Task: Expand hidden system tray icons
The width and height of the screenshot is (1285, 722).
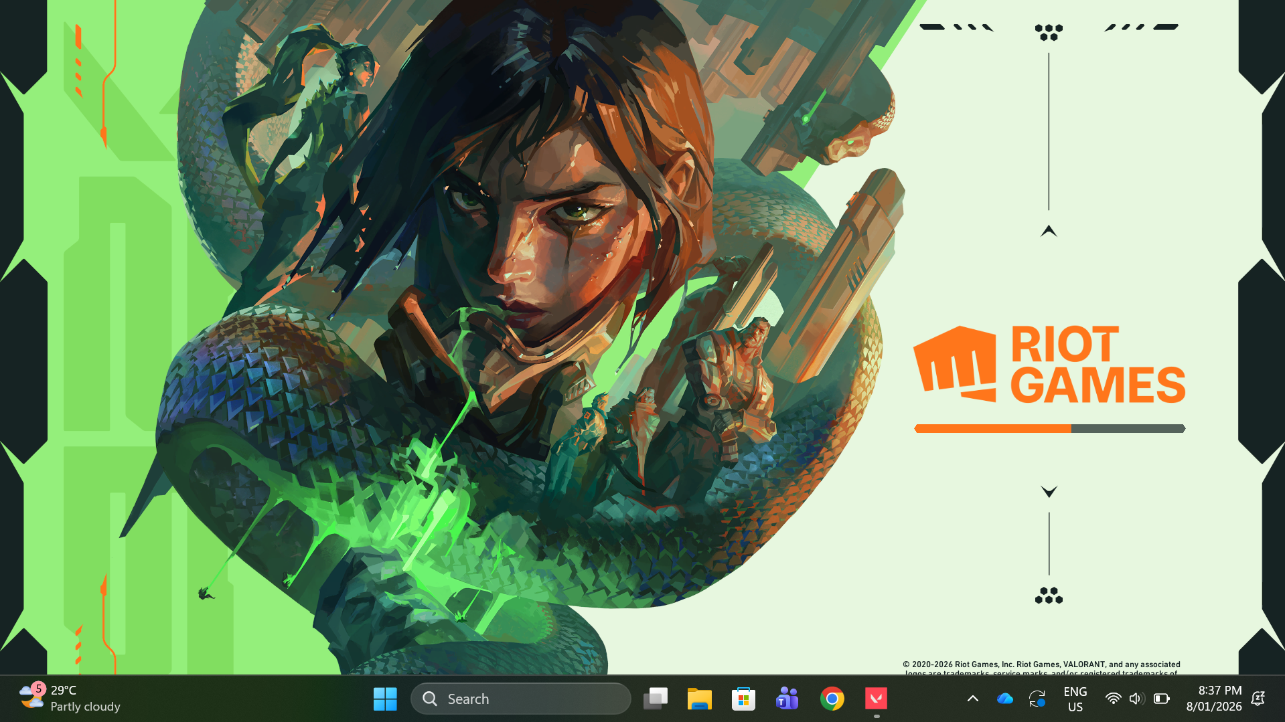Action: pos(973,698)
